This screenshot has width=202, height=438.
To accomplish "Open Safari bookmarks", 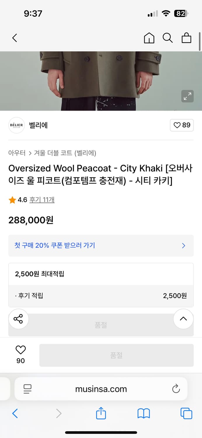I will tap(143, 413).
